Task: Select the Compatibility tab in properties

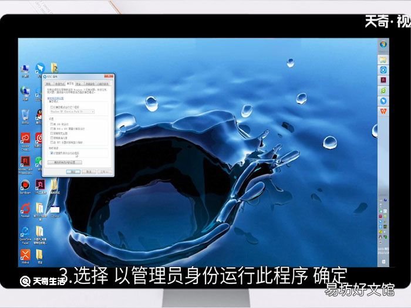Action: click(70, 83)
